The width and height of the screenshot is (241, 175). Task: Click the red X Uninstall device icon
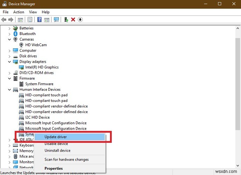coord(73,20)
